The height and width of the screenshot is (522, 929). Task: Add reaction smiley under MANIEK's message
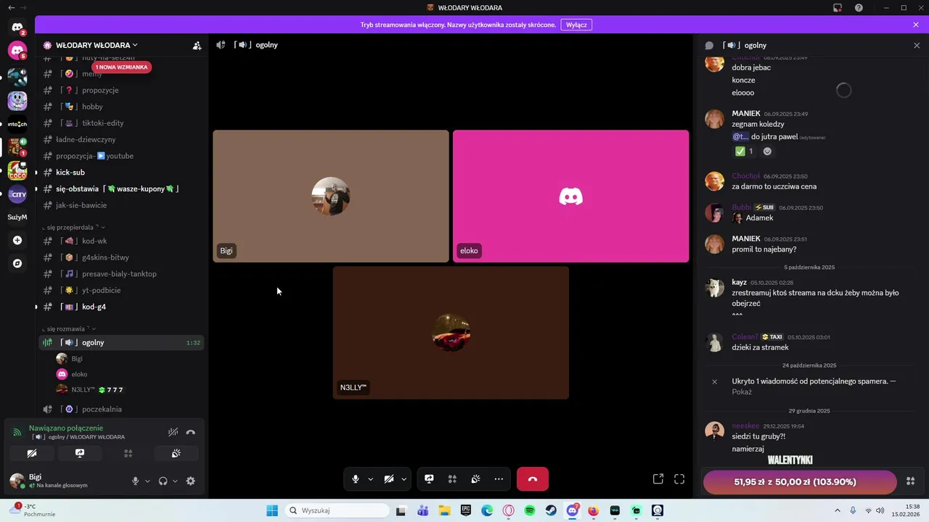click(767, 152)
